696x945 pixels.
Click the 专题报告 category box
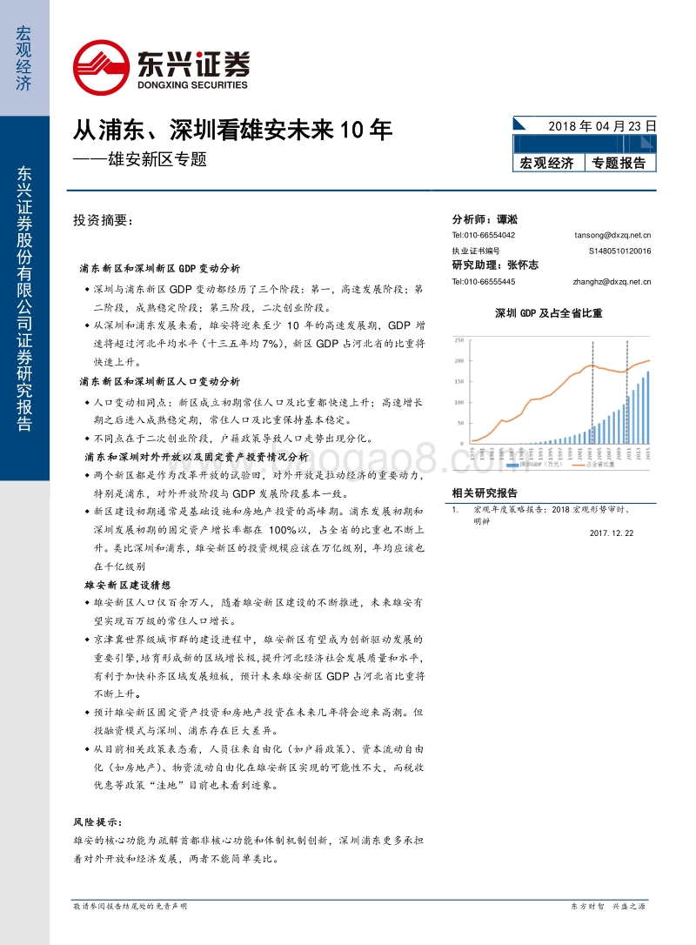619,163
